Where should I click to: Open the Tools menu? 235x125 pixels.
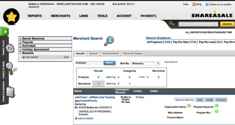tap(102, 16)
